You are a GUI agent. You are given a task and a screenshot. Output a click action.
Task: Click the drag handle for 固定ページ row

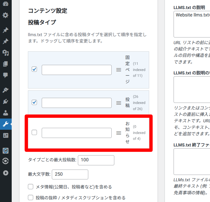click(119, 70)
